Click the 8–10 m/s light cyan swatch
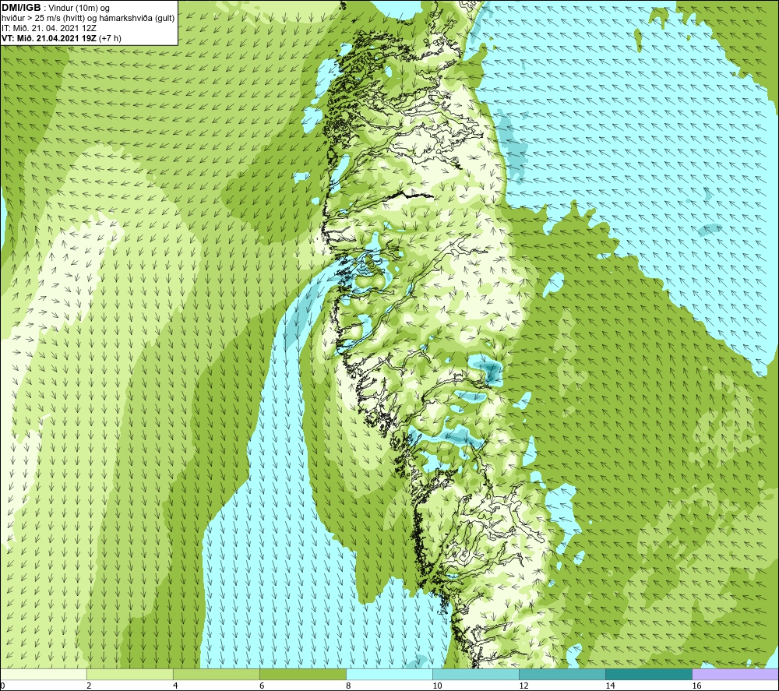779x691 pixels. (389, 674)
